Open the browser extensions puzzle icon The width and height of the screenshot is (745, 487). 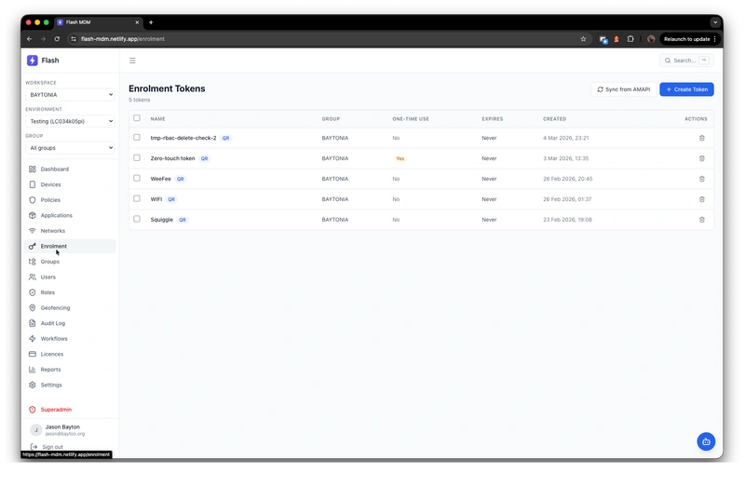click(630, 39)
